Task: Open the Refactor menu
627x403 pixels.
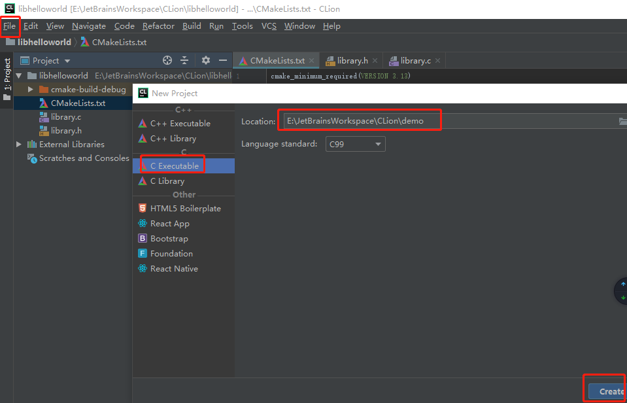Action: tap(158, 26)
